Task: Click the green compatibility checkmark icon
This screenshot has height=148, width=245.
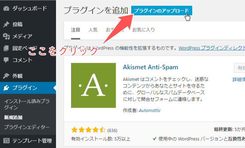Action: pos(155,139)
